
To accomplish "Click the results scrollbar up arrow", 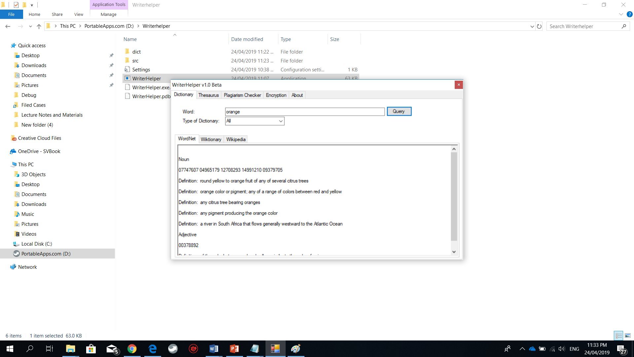I will pos(454,149).
